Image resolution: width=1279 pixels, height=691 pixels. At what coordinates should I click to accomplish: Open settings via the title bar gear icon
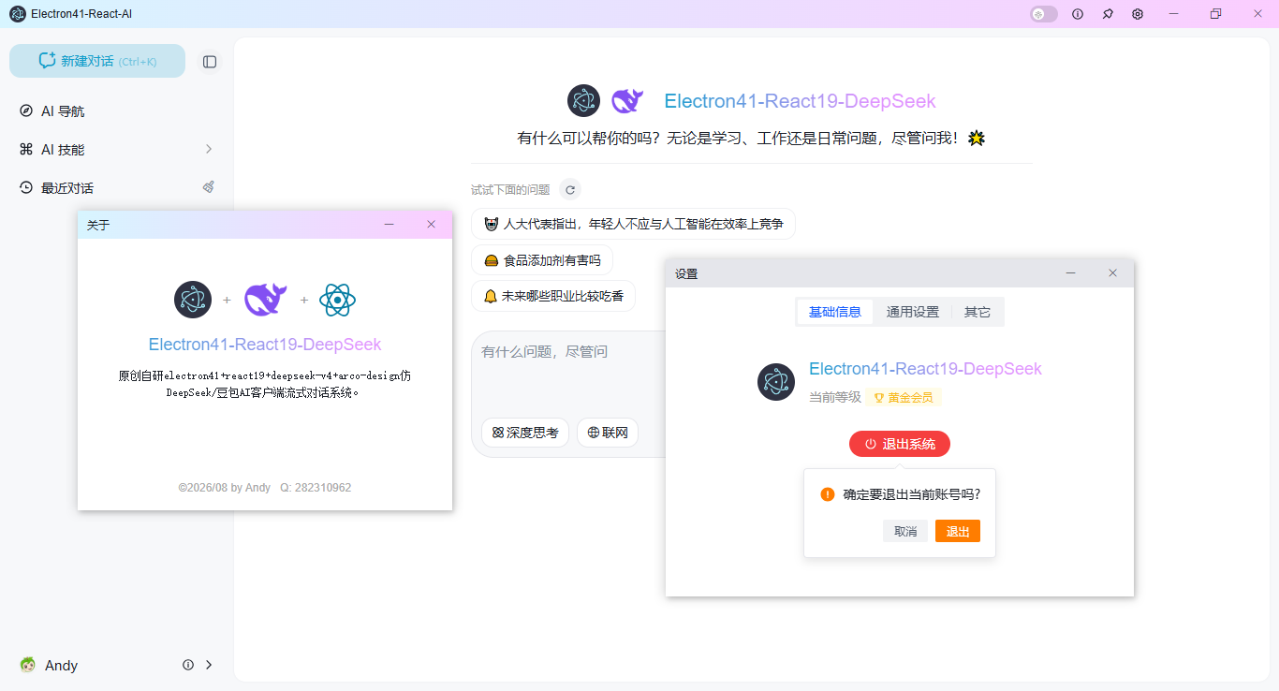[1138, 14]
